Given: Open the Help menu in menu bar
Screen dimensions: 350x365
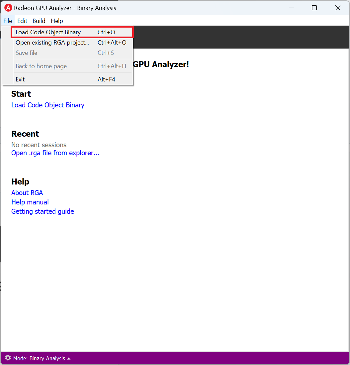Looking at the screenshot, I should coord(57,21).
